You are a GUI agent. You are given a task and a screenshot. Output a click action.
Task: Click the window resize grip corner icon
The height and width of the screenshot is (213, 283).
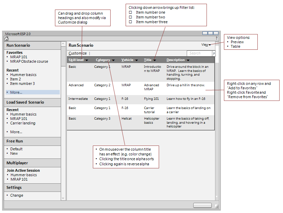[217, 207]
